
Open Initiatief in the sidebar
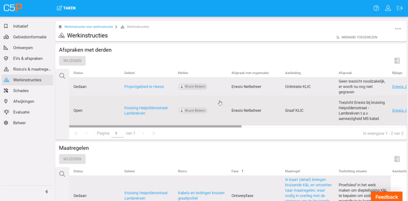coord(20,26)
